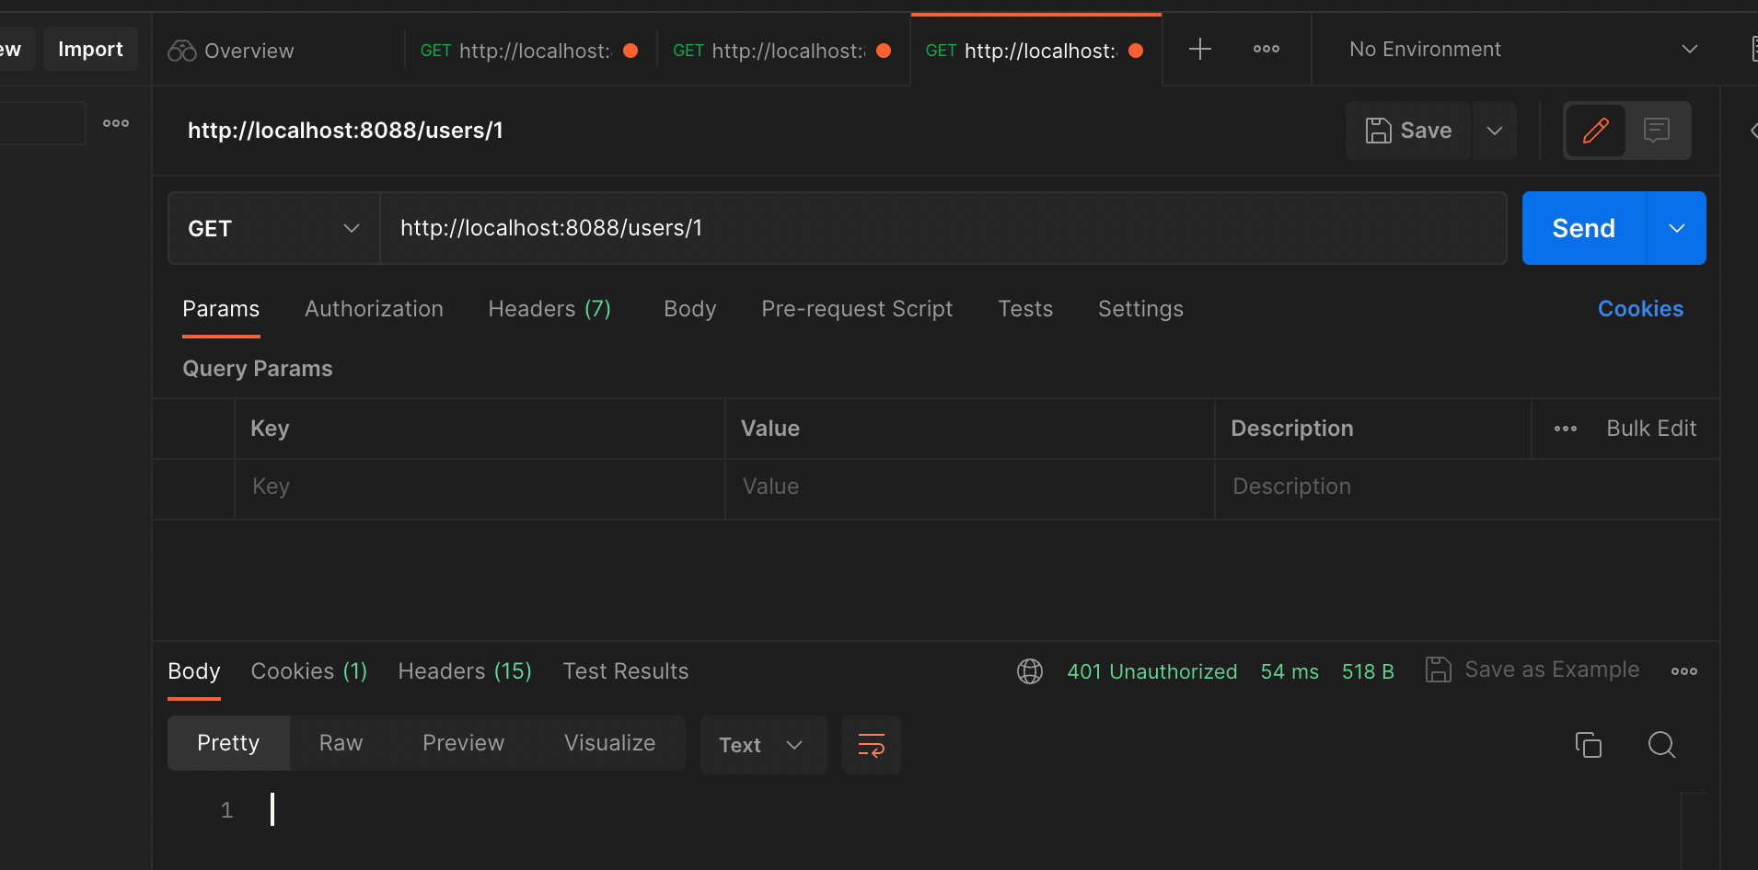The width and height of the screenshot is (1758, 870).
Task: Expand the HTTP method GET dropdown
Action: click(274, 228)
